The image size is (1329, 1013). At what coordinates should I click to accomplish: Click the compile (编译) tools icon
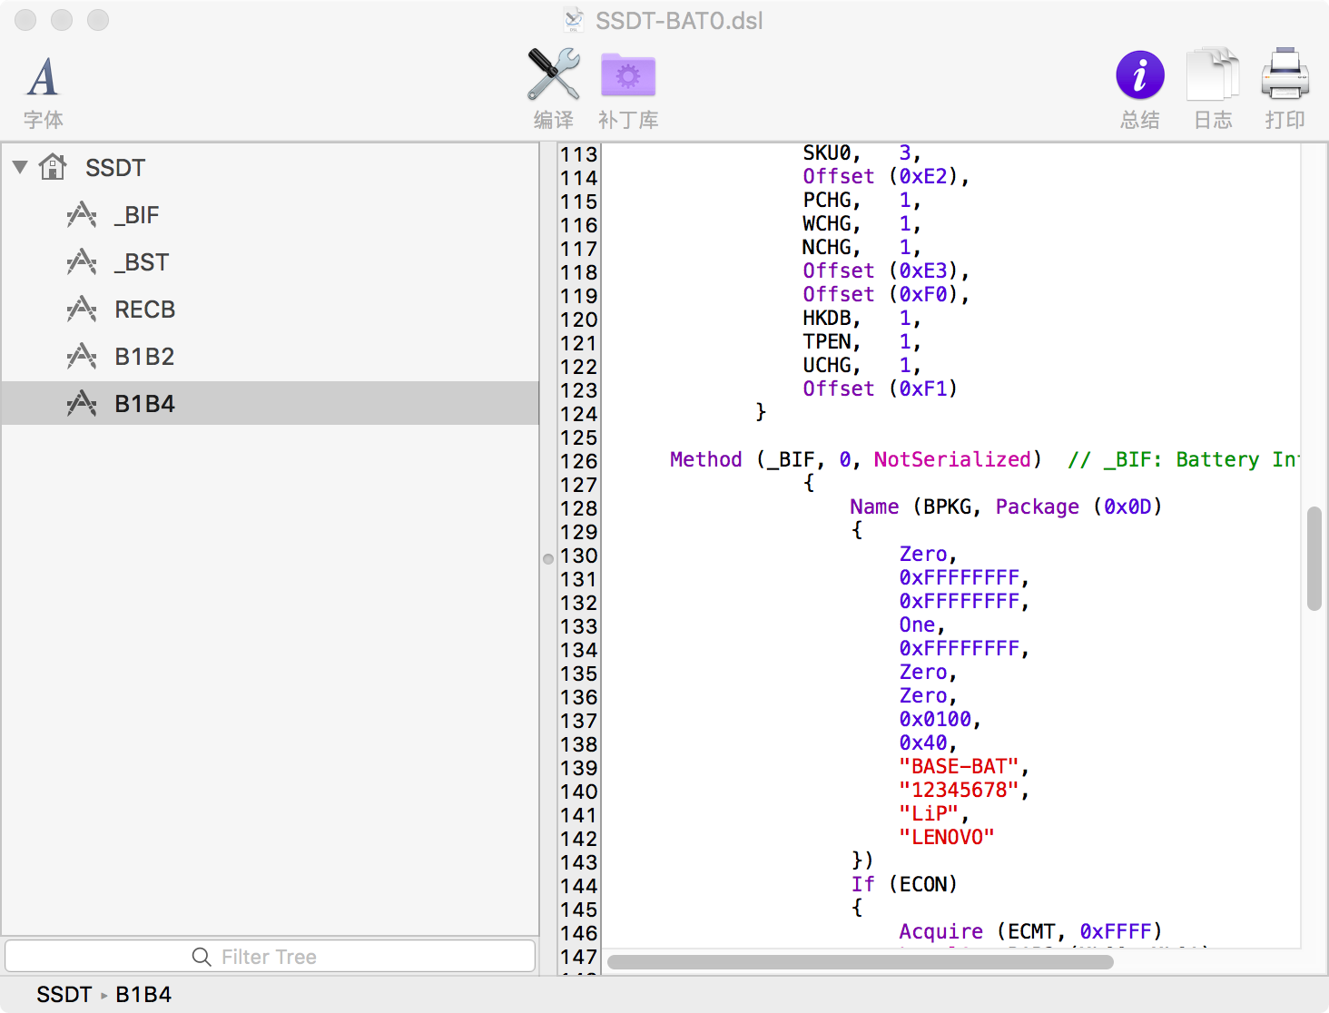[x=553, y=74]
